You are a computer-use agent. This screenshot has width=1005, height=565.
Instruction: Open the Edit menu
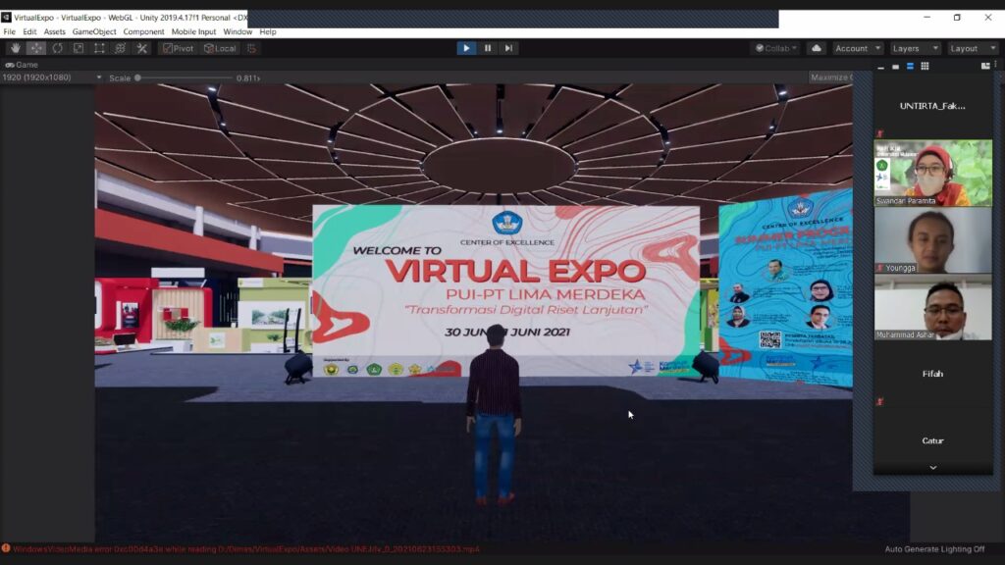pyautogui.click(x=29, y=31)
